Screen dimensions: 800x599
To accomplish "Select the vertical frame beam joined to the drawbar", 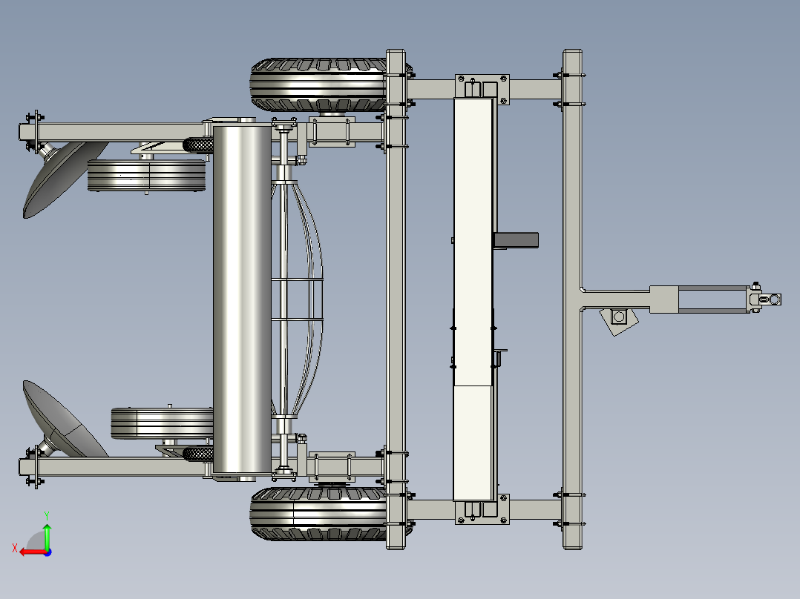I will [572, 299].
